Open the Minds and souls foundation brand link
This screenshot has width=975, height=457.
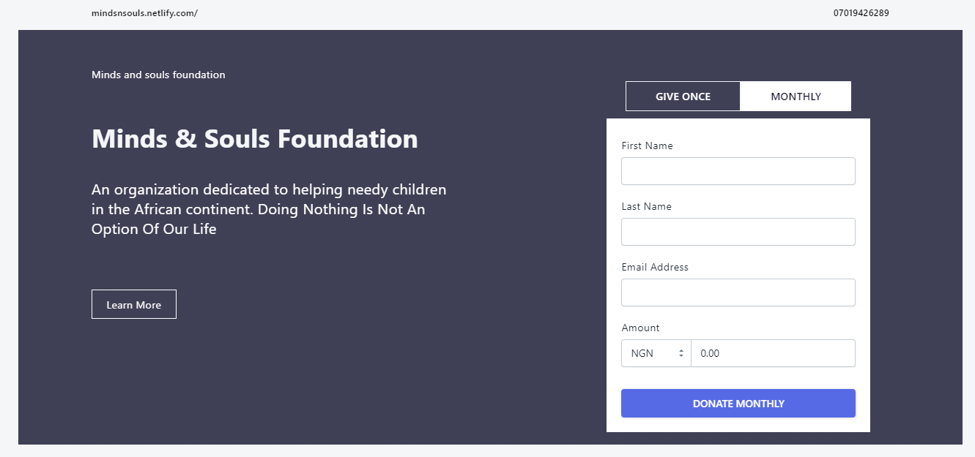[158, 75]
